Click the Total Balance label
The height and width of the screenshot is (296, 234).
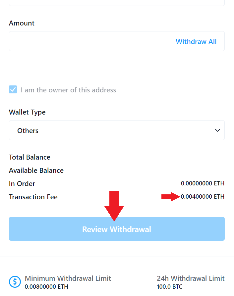[29, 157]
